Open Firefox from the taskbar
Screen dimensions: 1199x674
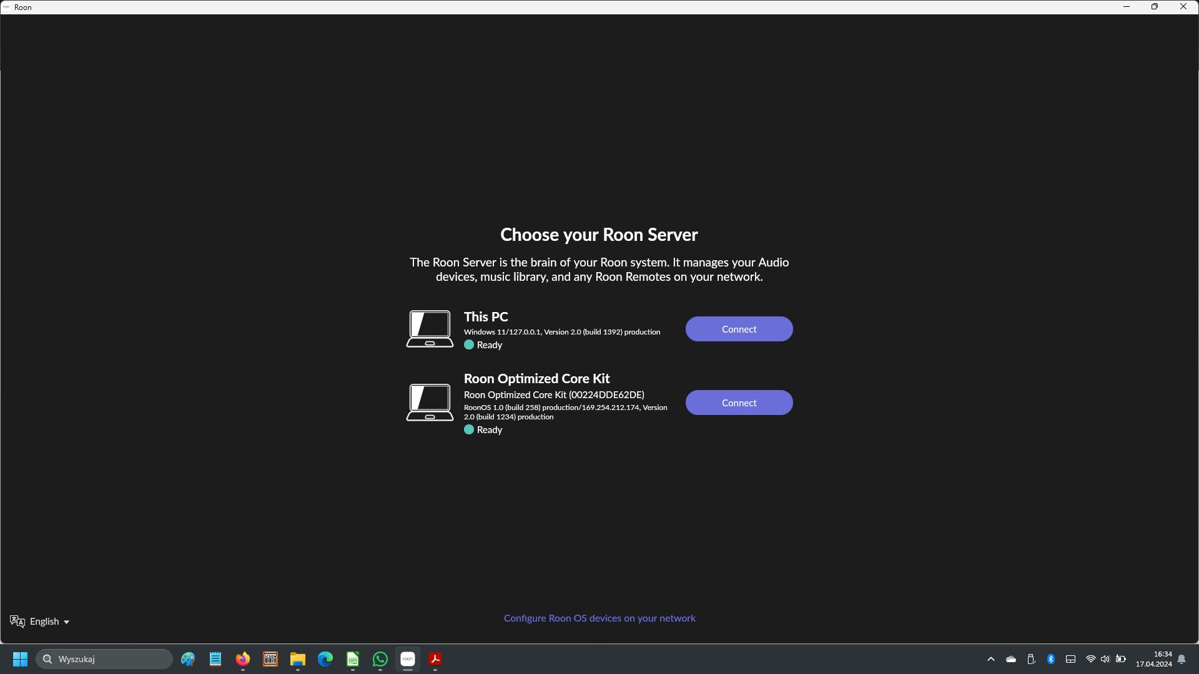tap(243, 659)
